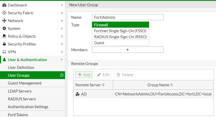Click the Security Fabric icon
216x117 pixels.
coord(4,13)
